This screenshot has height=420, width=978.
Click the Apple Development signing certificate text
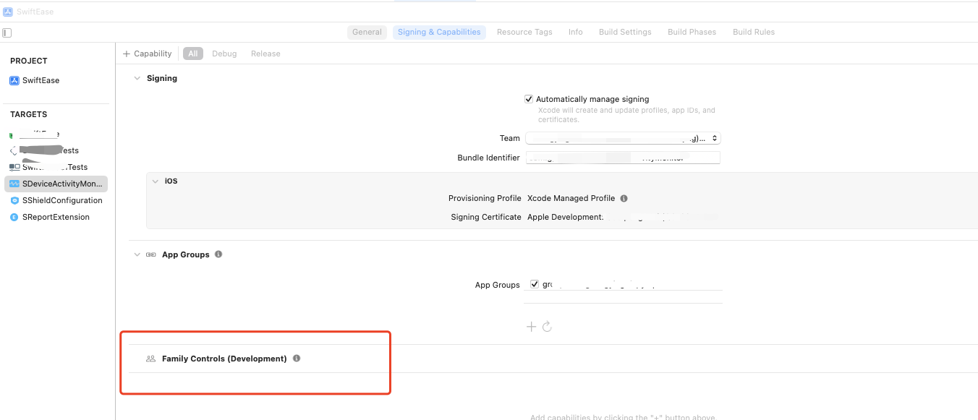[565, 217]
